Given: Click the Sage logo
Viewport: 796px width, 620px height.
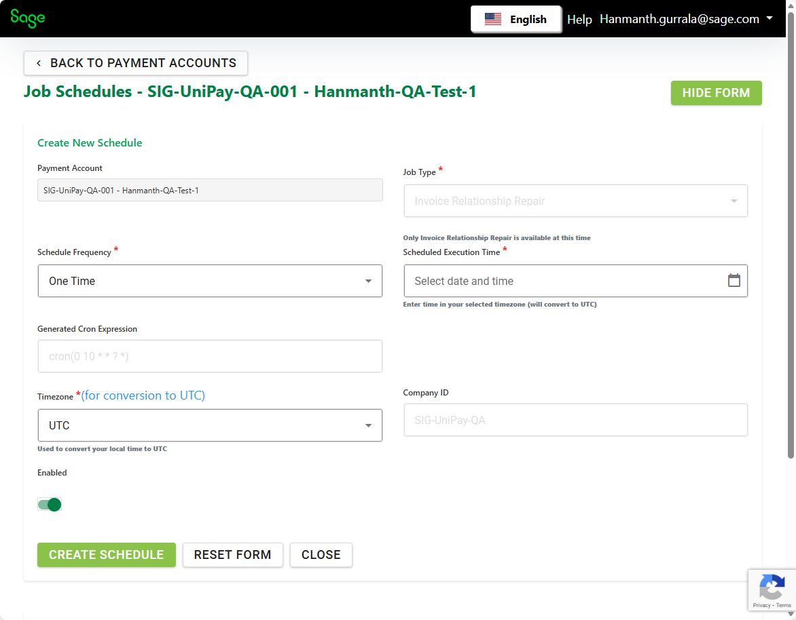Looking at the screenshot, I should (x=28, y=18).
